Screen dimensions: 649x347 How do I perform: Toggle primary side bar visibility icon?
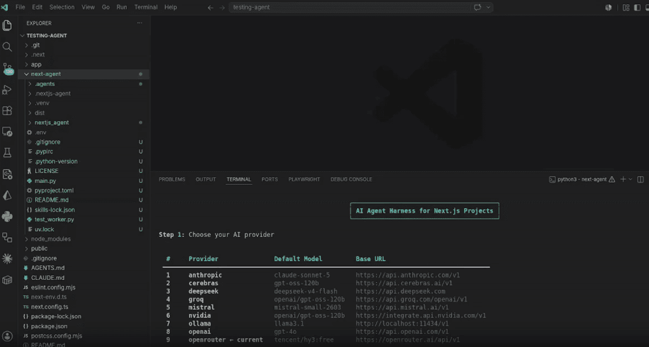point(637,8)
